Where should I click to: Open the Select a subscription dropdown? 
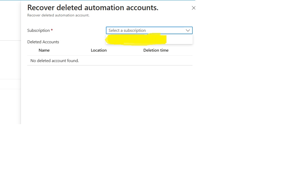coord(149,30)
